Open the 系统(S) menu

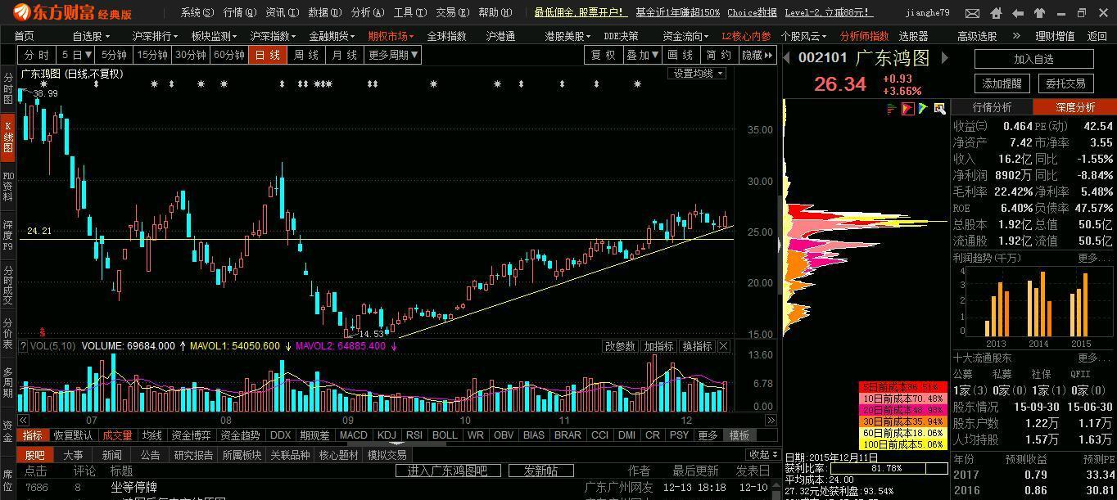click(x=197, y=13)
